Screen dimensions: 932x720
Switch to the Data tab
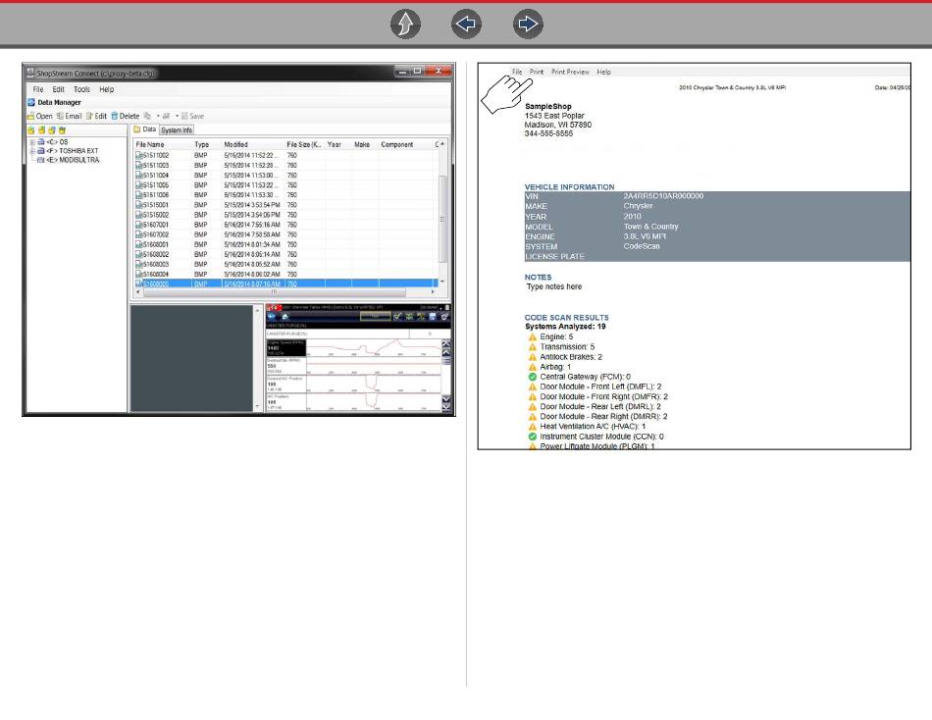coord(145,129)
